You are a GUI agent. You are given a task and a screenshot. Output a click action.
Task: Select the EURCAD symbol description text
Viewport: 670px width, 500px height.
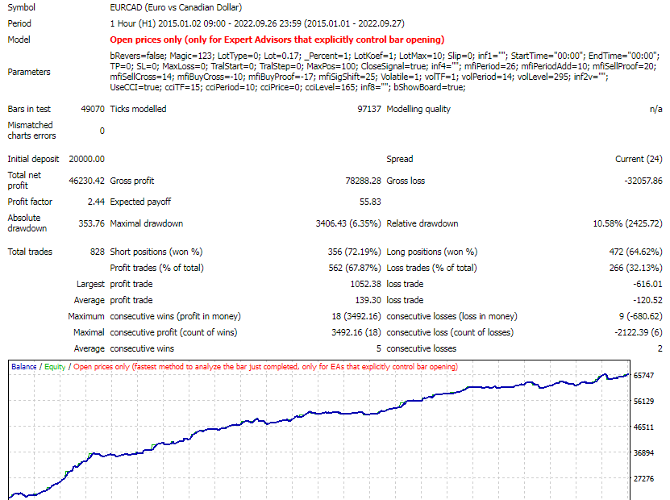176,7
